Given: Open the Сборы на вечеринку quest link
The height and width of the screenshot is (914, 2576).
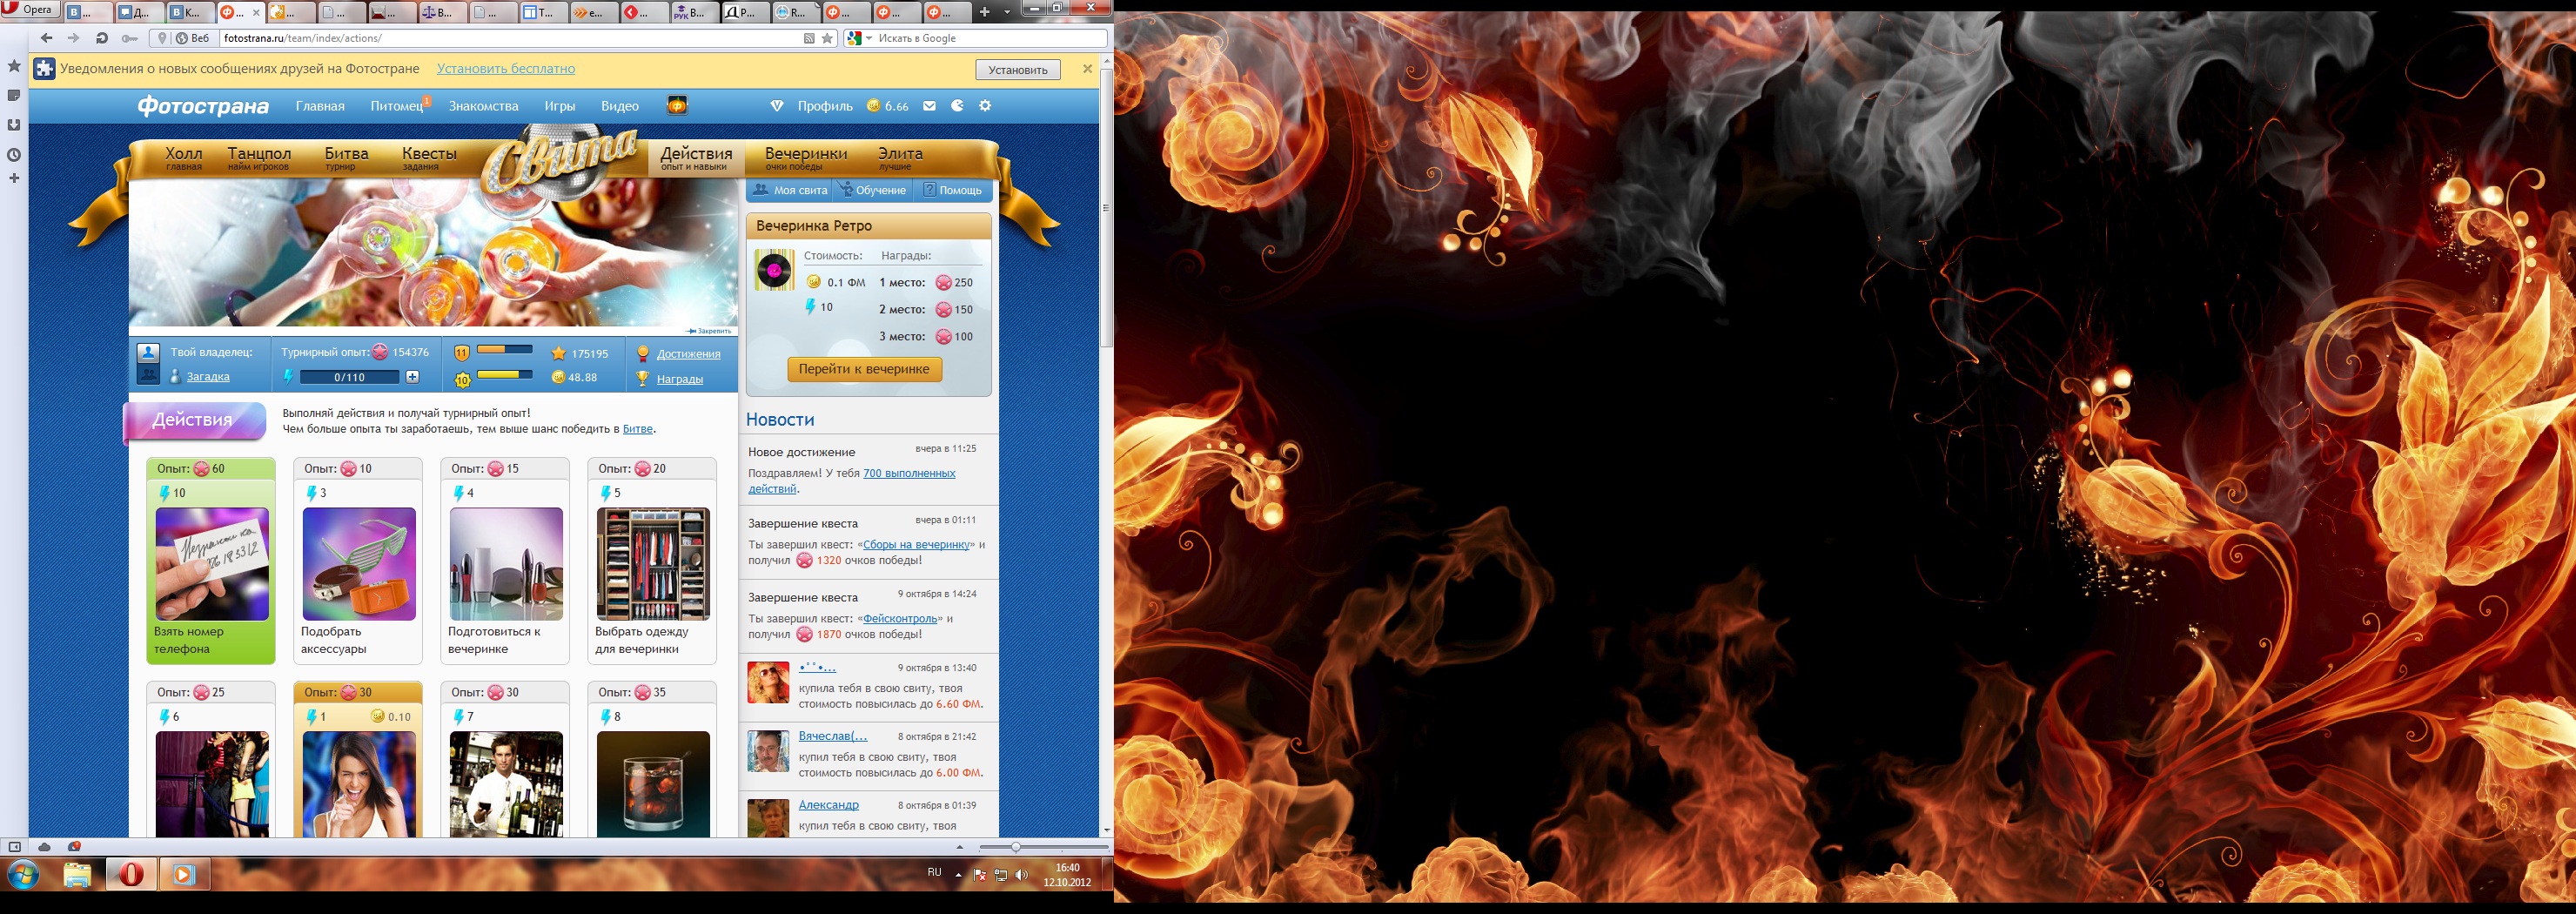Looking at the screenshot, I should click(916, 545).
